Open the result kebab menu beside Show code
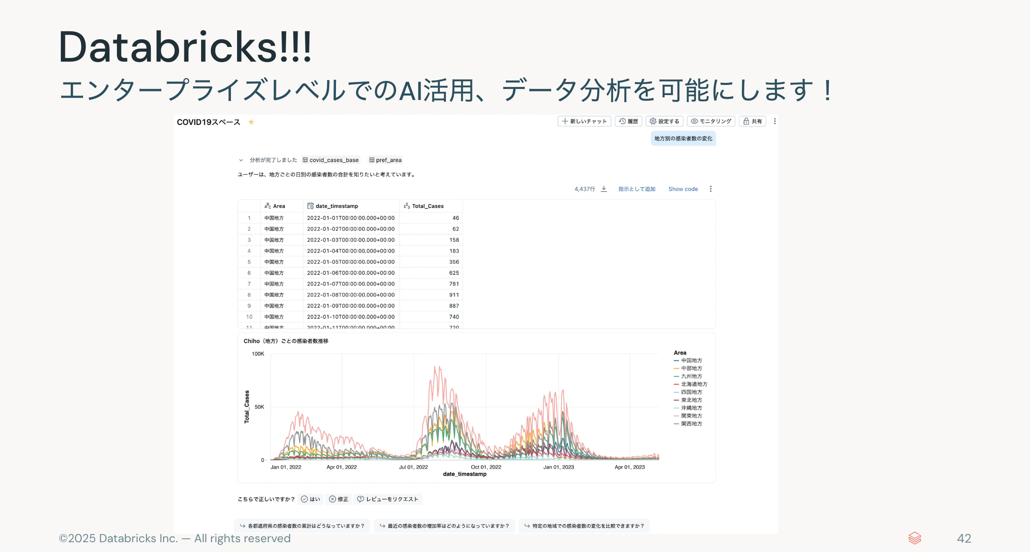The width and height of the screenshot is (1030, 552). tap(710, 189)
